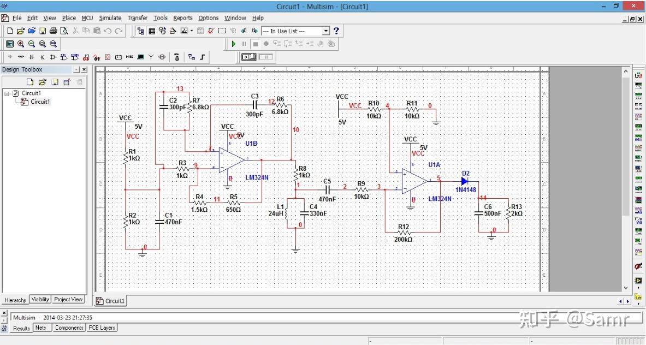Select the Place Diode component icon
The width and height of the screenshot is (646, 345).
point(31,57)
